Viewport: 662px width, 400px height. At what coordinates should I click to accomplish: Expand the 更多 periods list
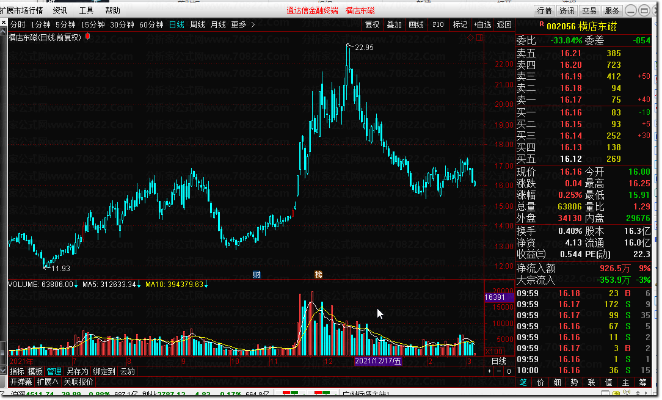tap(243, 25)
